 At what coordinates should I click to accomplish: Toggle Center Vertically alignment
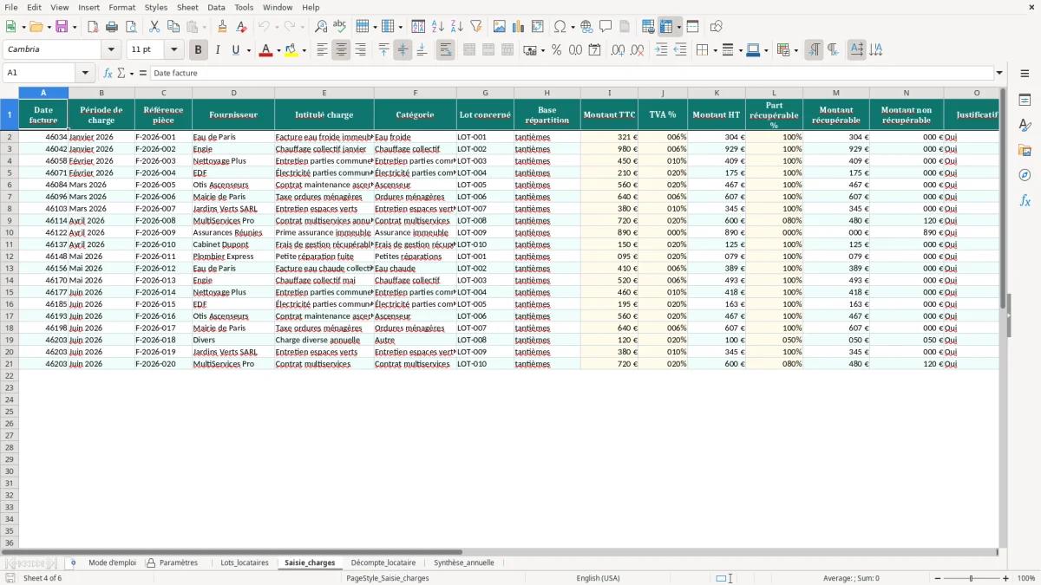tap(403, 50)
